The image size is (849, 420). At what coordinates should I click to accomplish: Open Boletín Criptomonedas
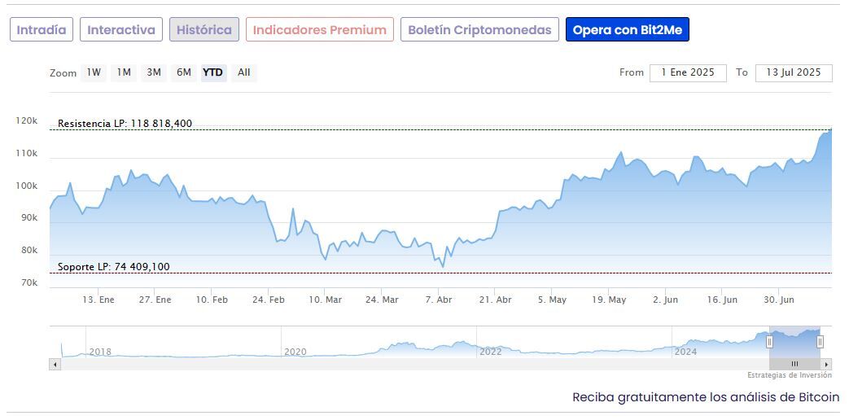(479, 30)
